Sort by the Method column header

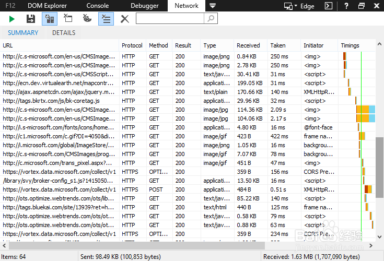click(159, 45)
